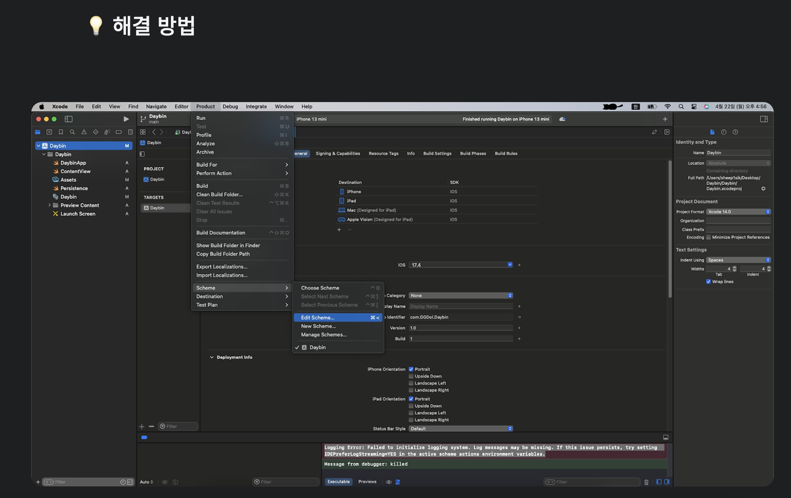
Task: Collapse the Daybin folder group
Action: [x=44, y=154]
